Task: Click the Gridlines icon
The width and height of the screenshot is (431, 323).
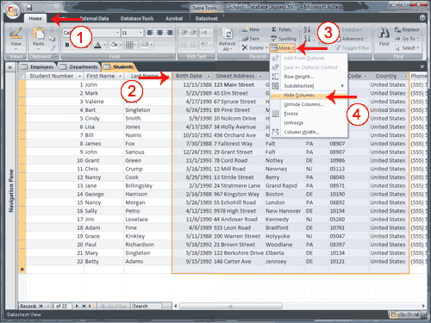Action: (x=129, y=45)
